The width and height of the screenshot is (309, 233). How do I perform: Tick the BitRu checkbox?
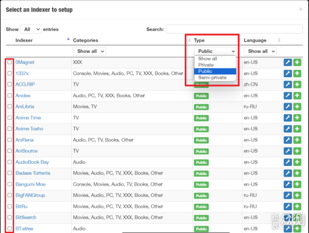pos(9,206)
